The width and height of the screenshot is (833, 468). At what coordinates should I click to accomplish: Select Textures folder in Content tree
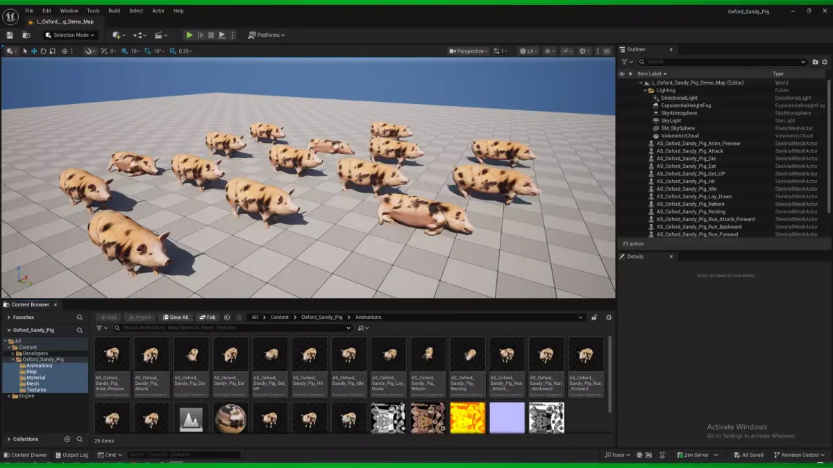pos(37,390)
